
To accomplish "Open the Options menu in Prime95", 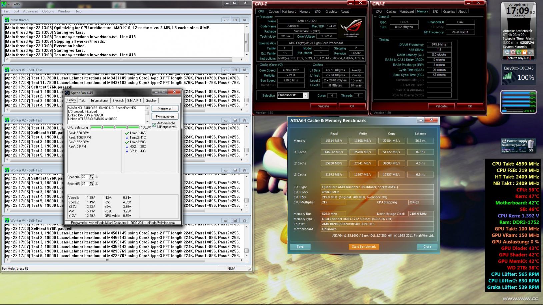I will coord(48,11).
